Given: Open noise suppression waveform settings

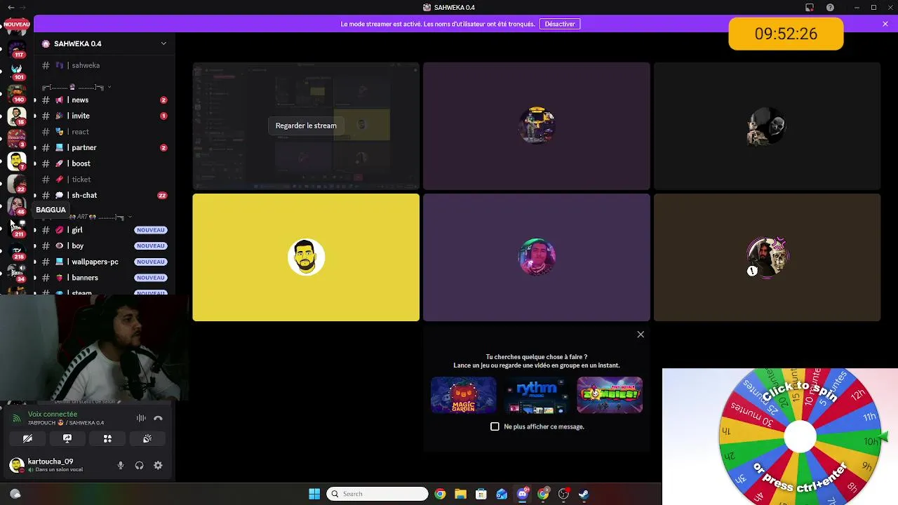Looking at the screenshot, I should pos(141,418).
